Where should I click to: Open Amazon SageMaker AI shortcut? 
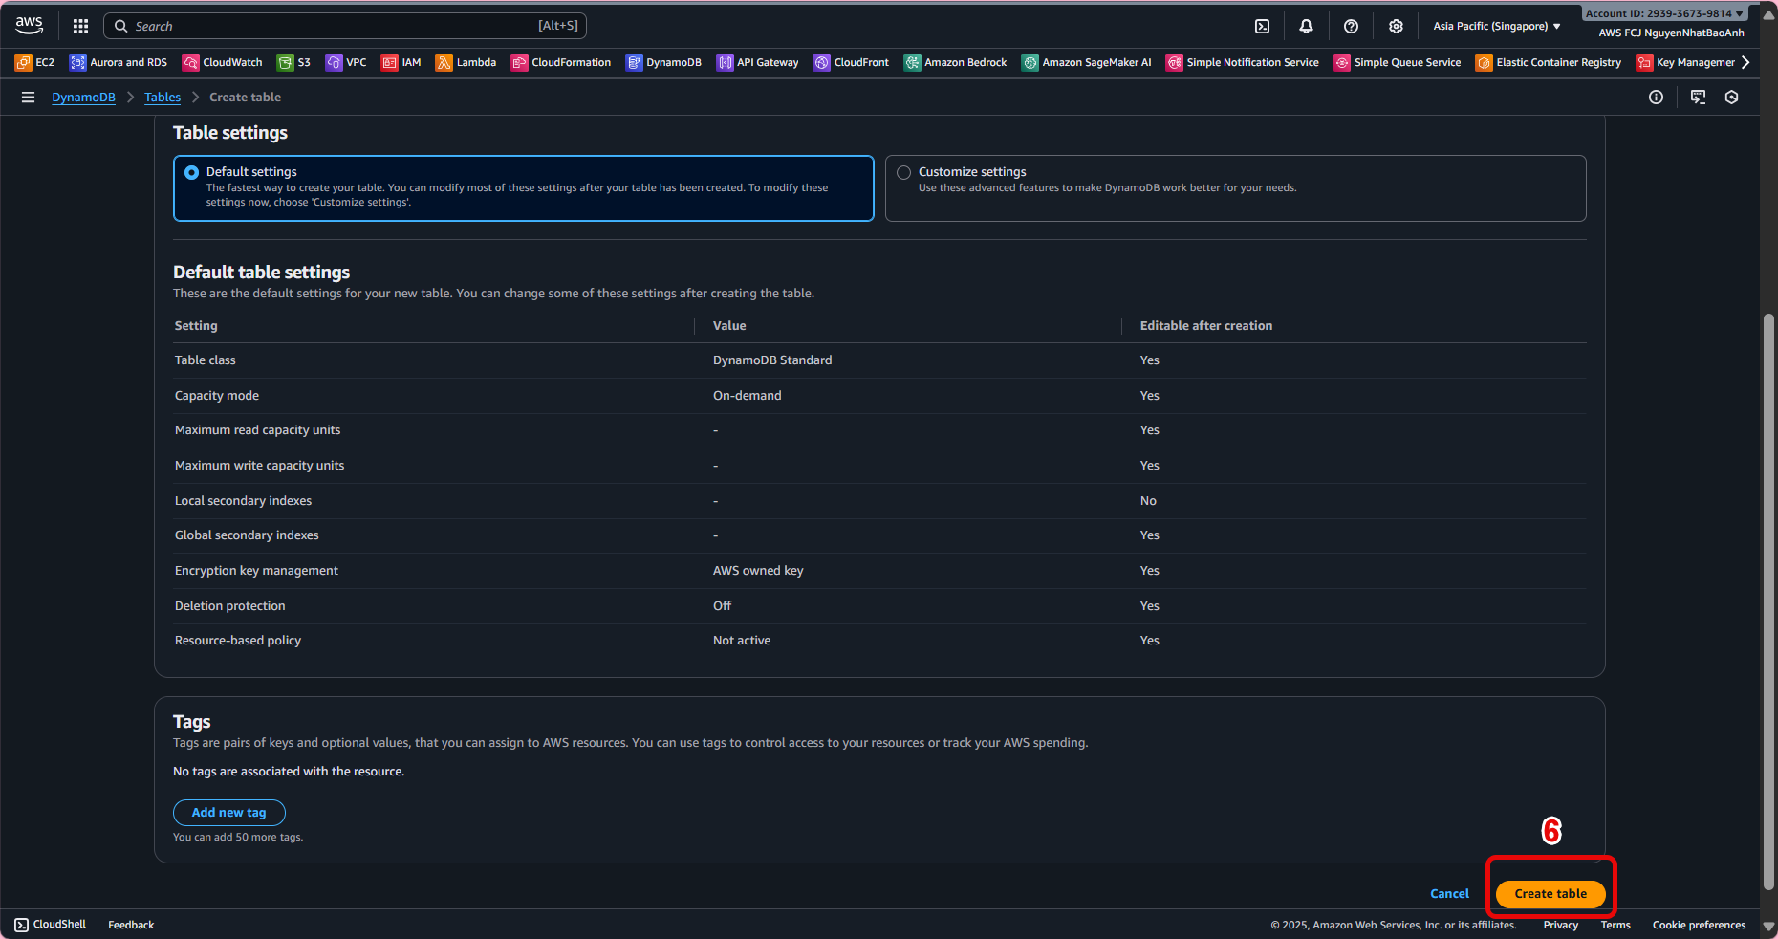(1087, 62)
